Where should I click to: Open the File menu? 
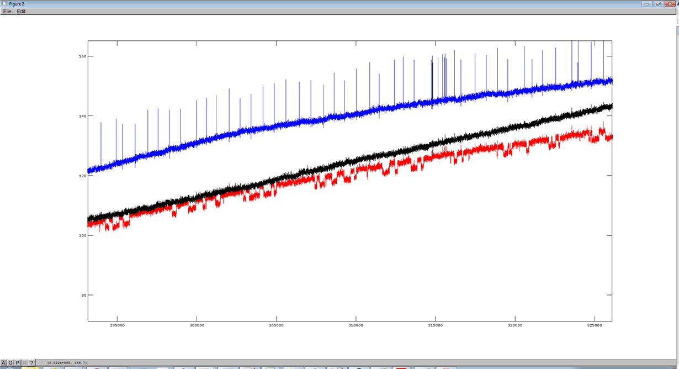pyautogui.click(x=7, y=12)
